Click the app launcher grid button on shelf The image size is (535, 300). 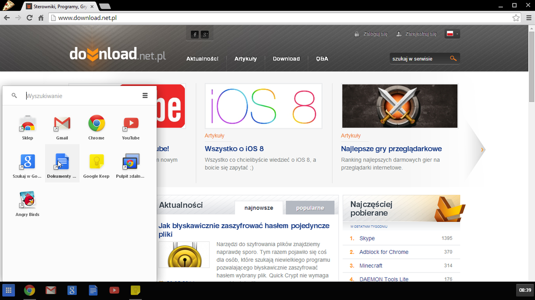(x=9, y=290)
